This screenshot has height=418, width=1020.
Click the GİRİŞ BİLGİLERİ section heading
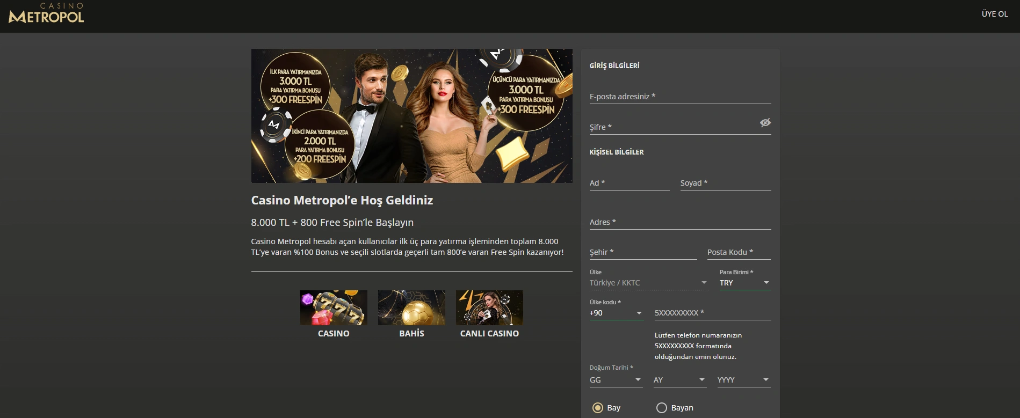[x=614, y=65]
